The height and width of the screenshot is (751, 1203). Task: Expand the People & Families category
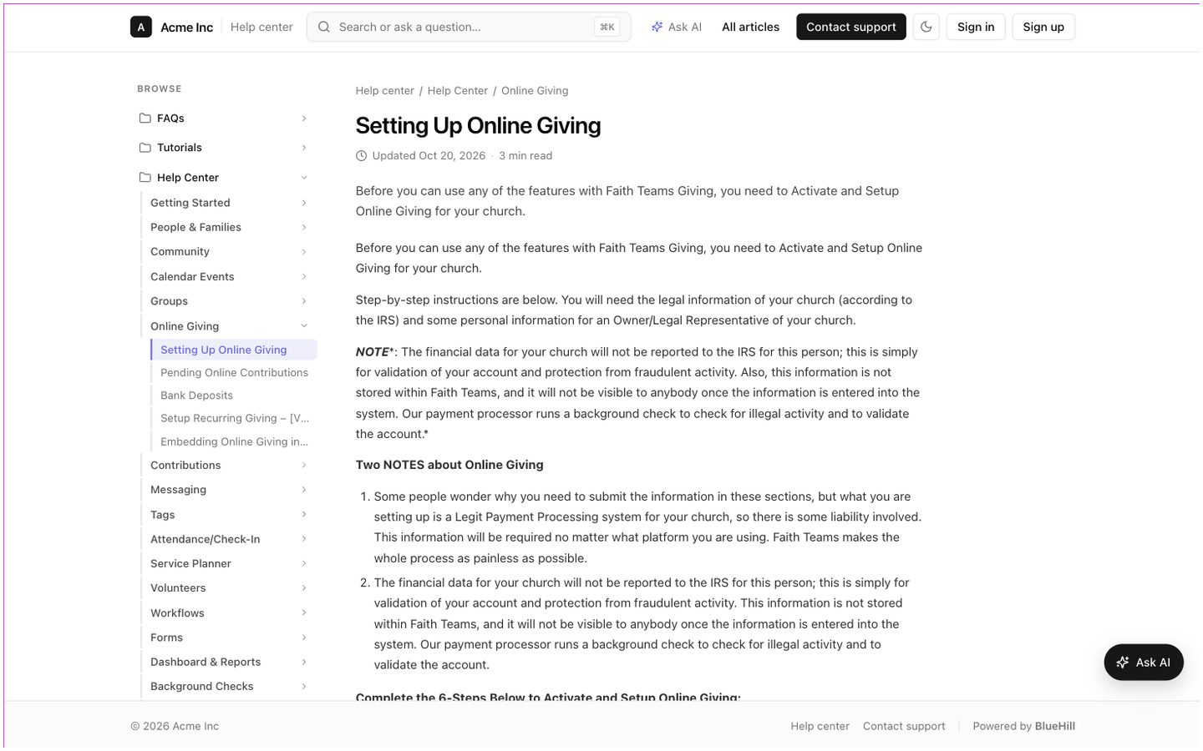point(230,227)
